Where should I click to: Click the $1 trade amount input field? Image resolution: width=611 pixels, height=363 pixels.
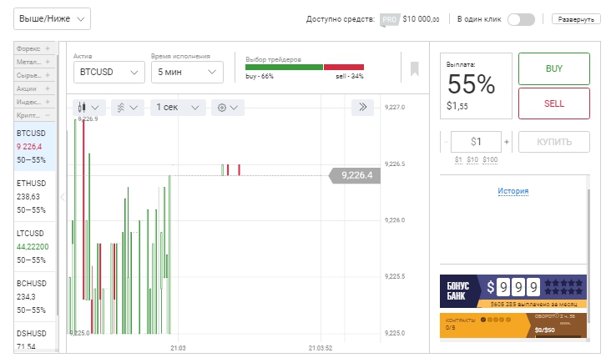pos(476,142)
